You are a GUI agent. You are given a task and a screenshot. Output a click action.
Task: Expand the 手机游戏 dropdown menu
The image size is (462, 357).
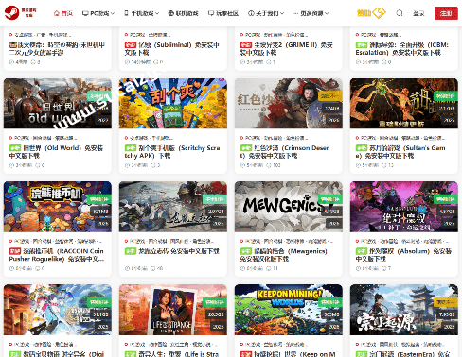tap(141, 13)
